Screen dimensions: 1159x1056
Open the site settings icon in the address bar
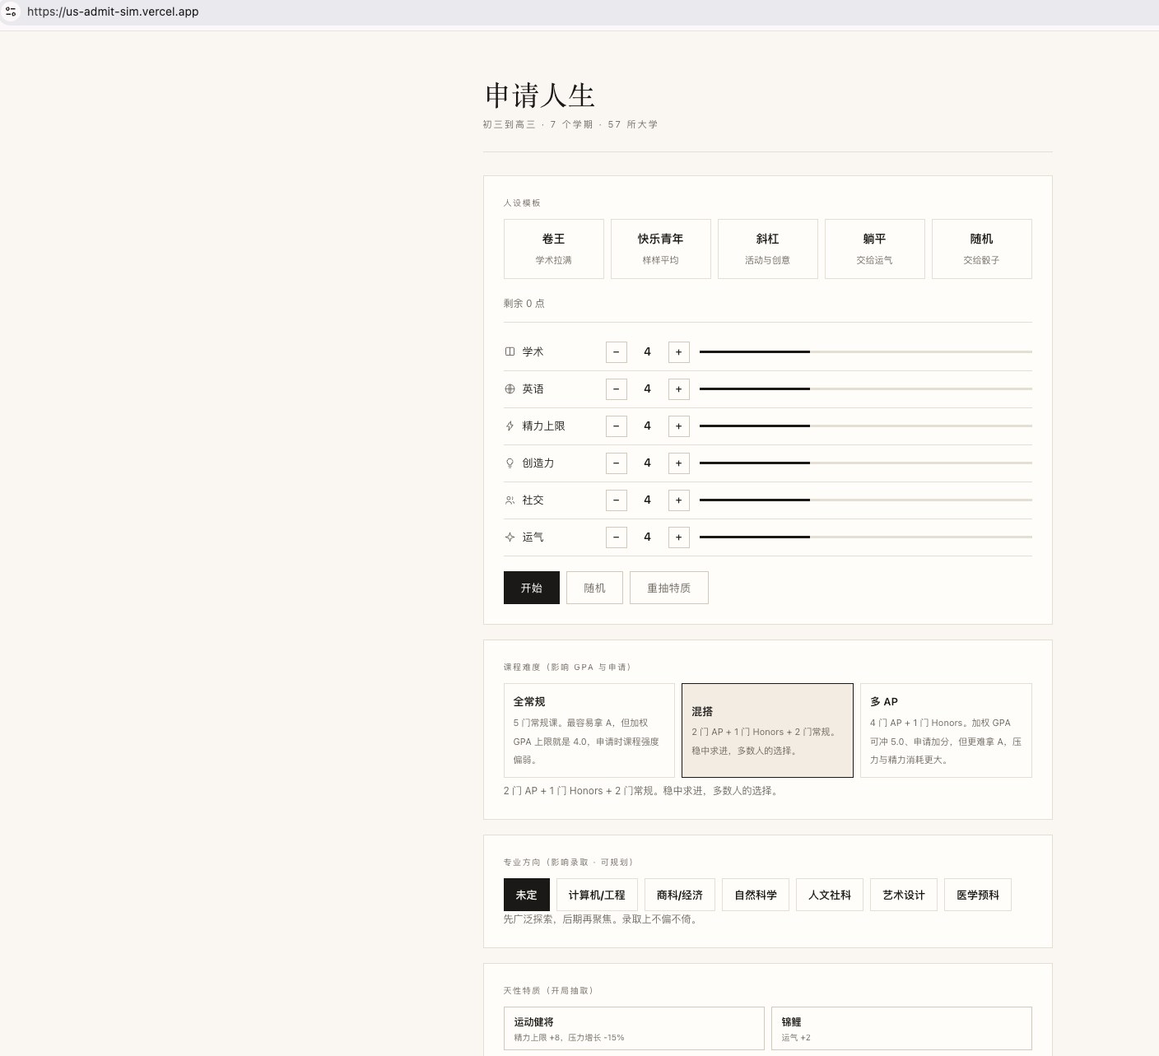(11, 12)
